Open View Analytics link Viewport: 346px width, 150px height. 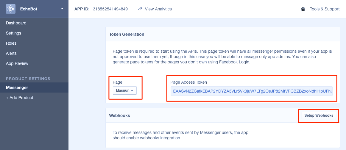point(158,9)
